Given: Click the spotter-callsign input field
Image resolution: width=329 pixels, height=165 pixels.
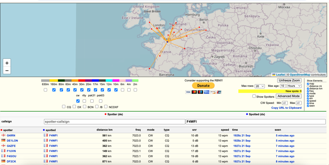Looking at the screenshot, I should tap(114, 122).
